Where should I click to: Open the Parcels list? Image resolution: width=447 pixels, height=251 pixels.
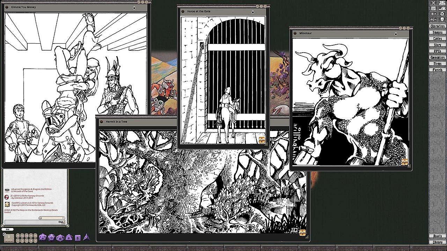[x=438, y=70]
